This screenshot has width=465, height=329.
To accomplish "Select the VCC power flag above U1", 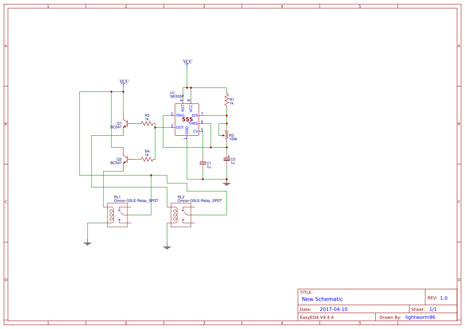I will pos(187,63).
